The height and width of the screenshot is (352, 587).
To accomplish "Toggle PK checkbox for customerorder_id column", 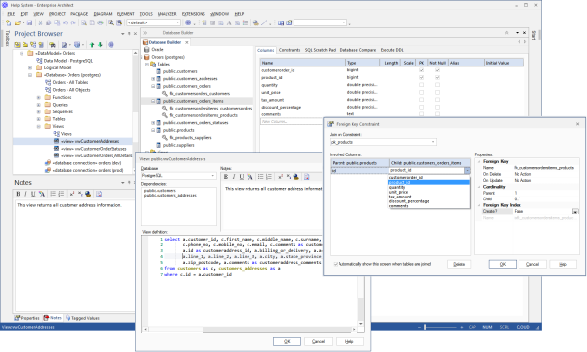I will [x=421, y=70].
